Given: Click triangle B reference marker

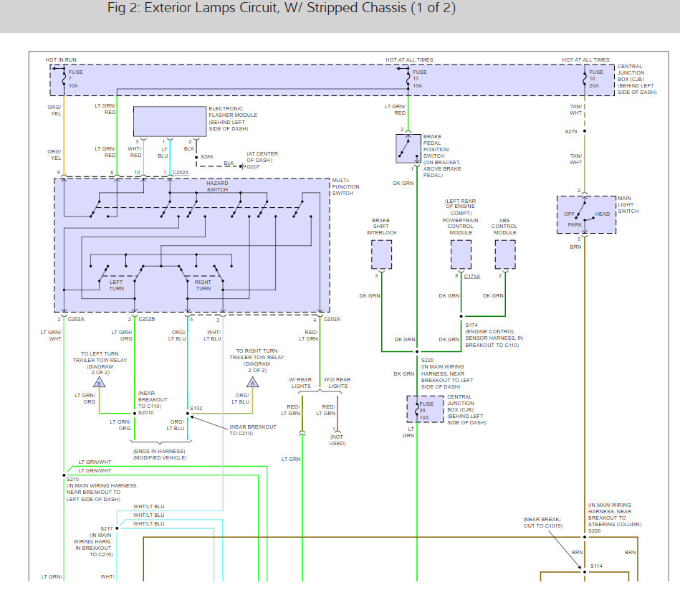Looking at the screenshot, I should pos(100,382).
